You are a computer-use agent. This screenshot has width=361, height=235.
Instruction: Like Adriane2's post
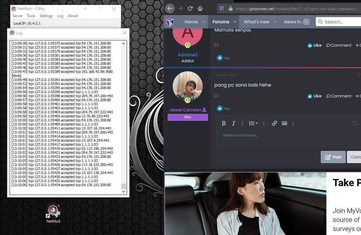(x=314, y=45)
